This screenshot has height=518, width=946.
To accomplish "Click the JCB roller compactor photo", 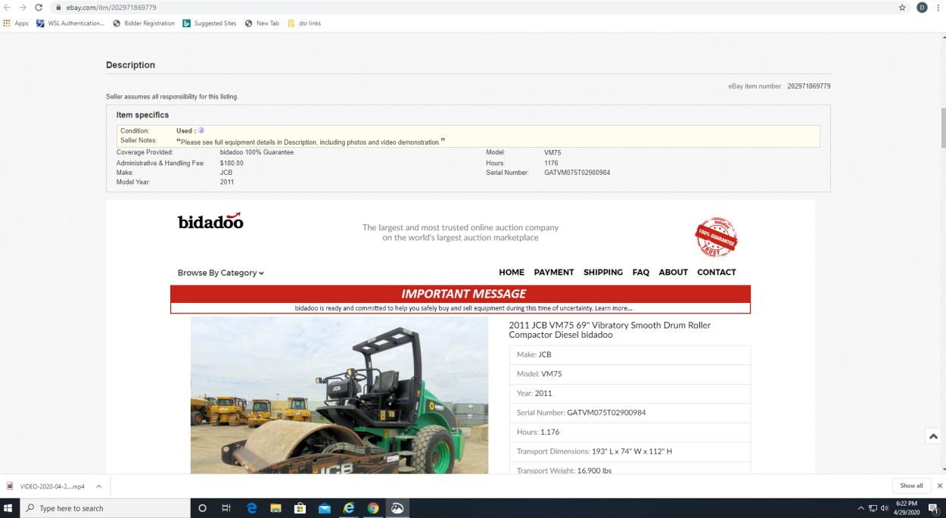I will coord(339,395).
